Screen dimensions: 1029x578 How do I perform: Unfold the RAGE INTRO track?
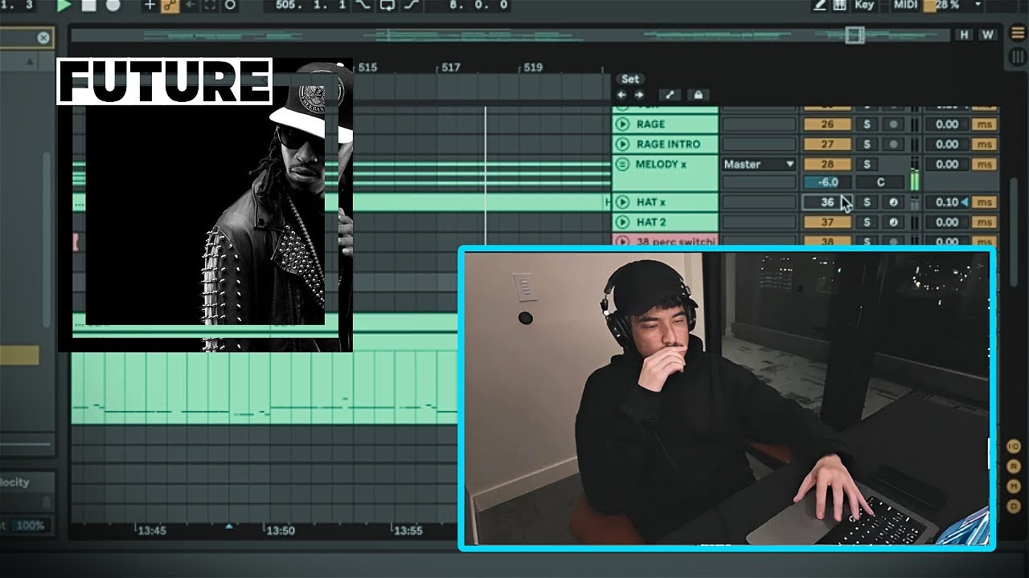(x=621, y=144)
